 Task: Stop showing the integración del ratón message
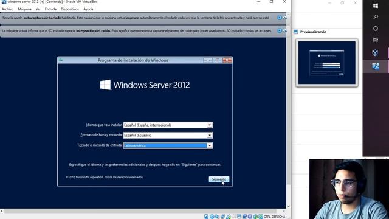pos(285,30)
